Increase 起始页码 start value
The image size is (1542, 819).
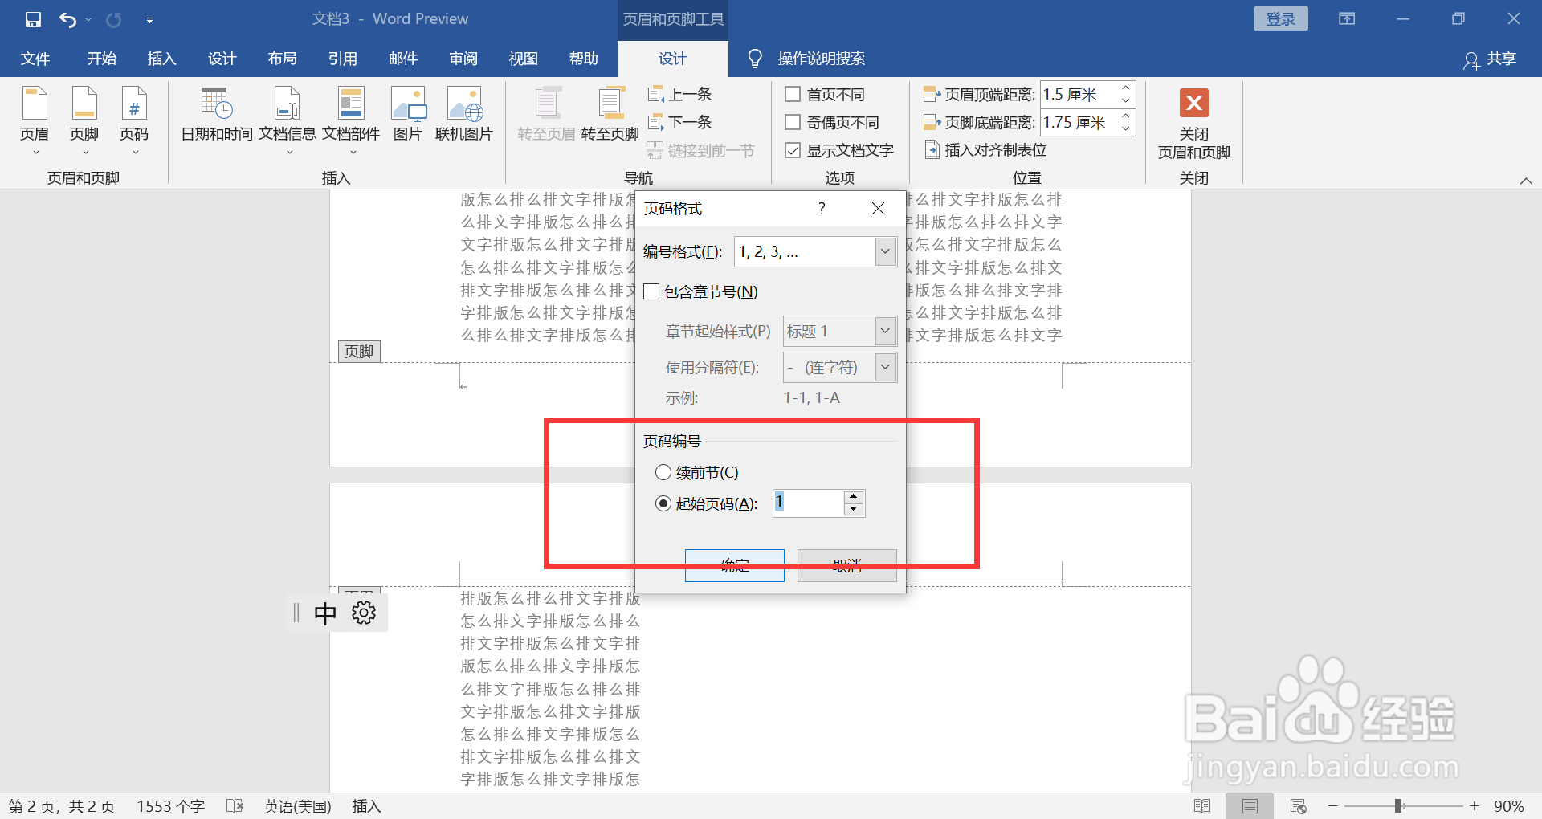(x=854, y=497)
